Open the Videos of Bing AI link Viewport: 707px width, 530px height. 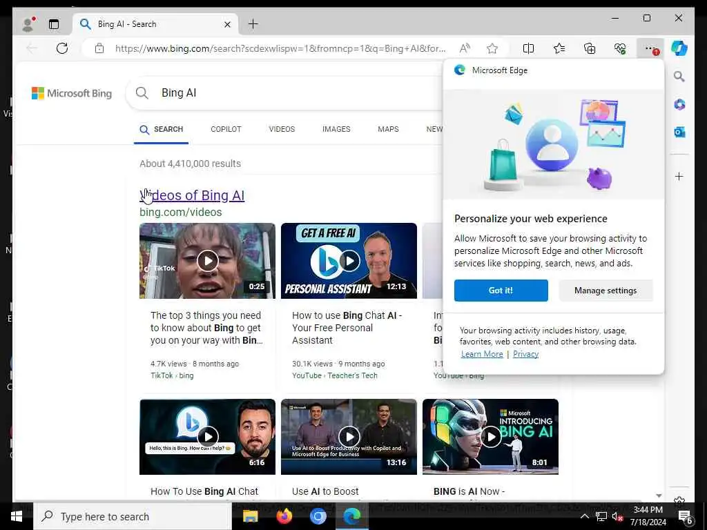coord(192,195)
